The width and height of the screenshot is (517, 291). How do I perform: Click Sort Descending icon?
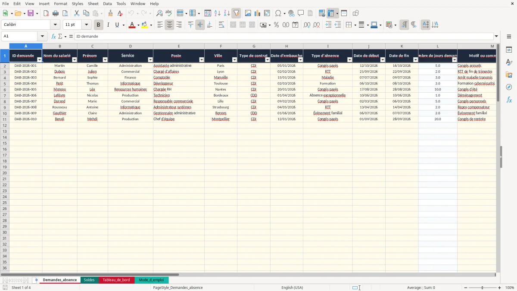coord(227,13)
